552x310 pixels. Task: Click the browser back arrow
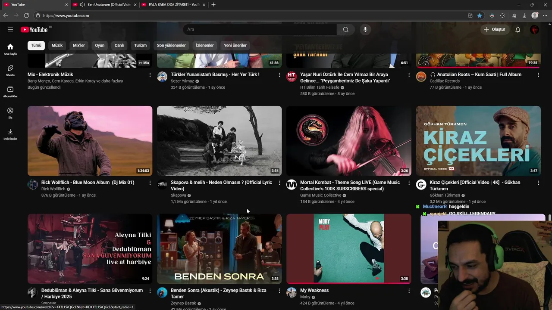pyautogui.click(x=6, y=15)
